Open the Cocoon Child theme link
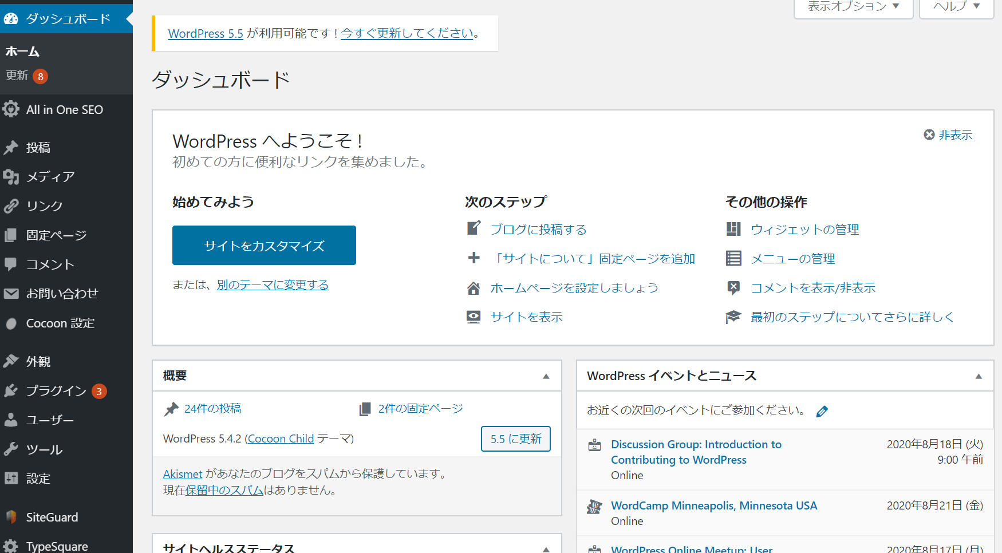This screenshot has height=553, width=1002. pyautogui.click(x=281, y=439)
